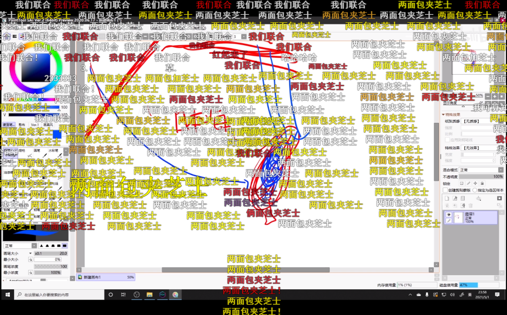Select the 指定为选区样本 radio button
The image size is (507, 315).
point(475,190)
